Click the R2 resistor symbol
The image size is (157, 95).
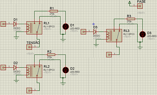pos(51,55)
